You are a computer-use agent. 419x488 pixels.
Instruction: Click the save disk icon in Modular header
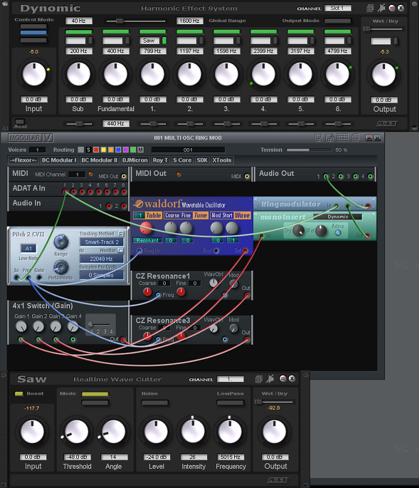pos(319,138)
